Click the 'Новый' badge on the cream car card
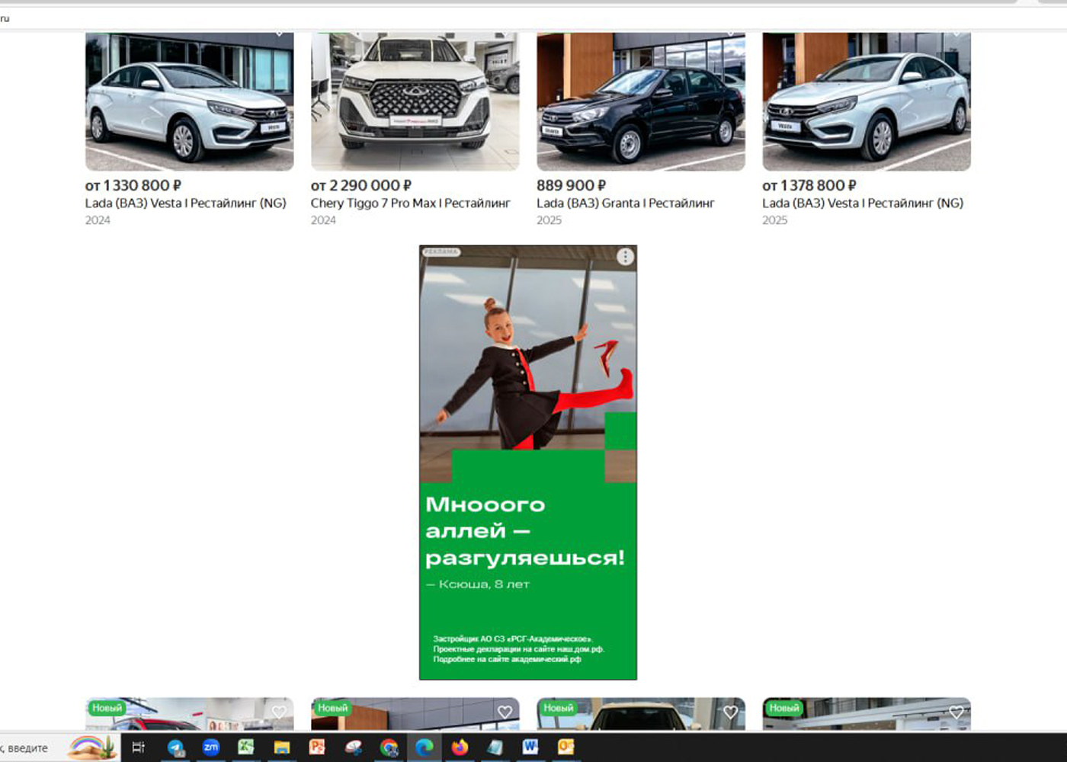Image resolution: width=1067 pixels, height=762 pixels. click(x=558, y=708)
